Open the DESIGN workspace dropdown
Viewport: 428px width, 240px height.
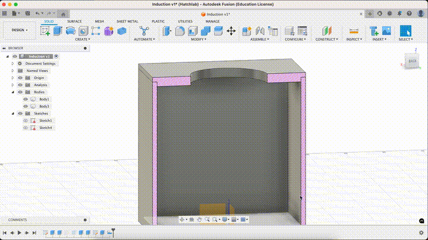click(20, 30)
